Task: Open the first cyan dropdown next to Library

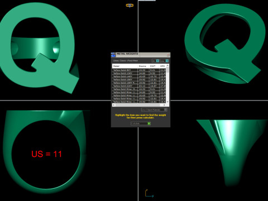Action: point(157,61)
